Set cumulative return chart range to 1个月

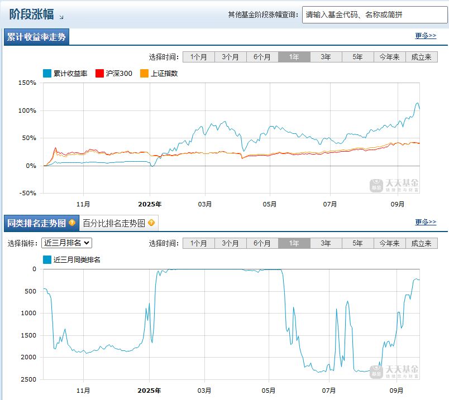coord(199,57)
